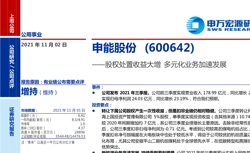Viewport: 250px width, 153px height.
Task: Click 流通 A 股市值（百万元） label
Action: 38,132
